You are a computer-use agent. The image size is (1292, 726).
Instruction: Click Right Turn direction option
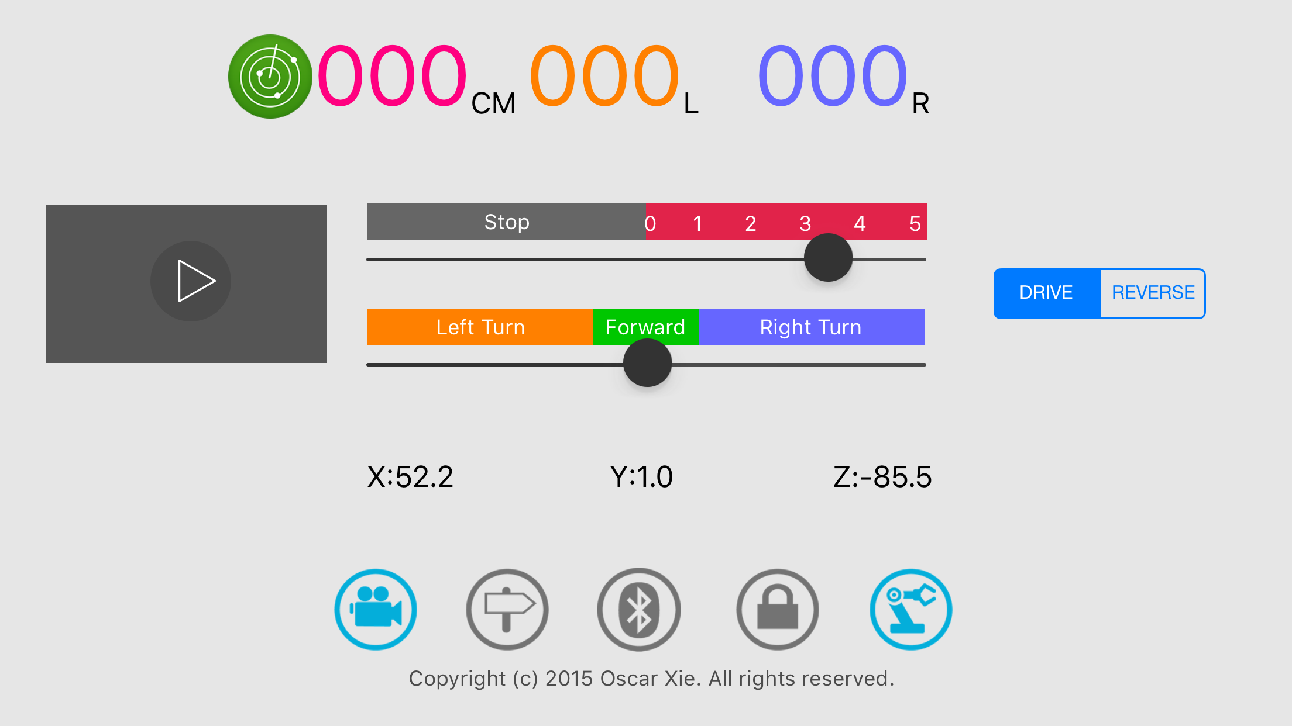(x=810, y=327)
